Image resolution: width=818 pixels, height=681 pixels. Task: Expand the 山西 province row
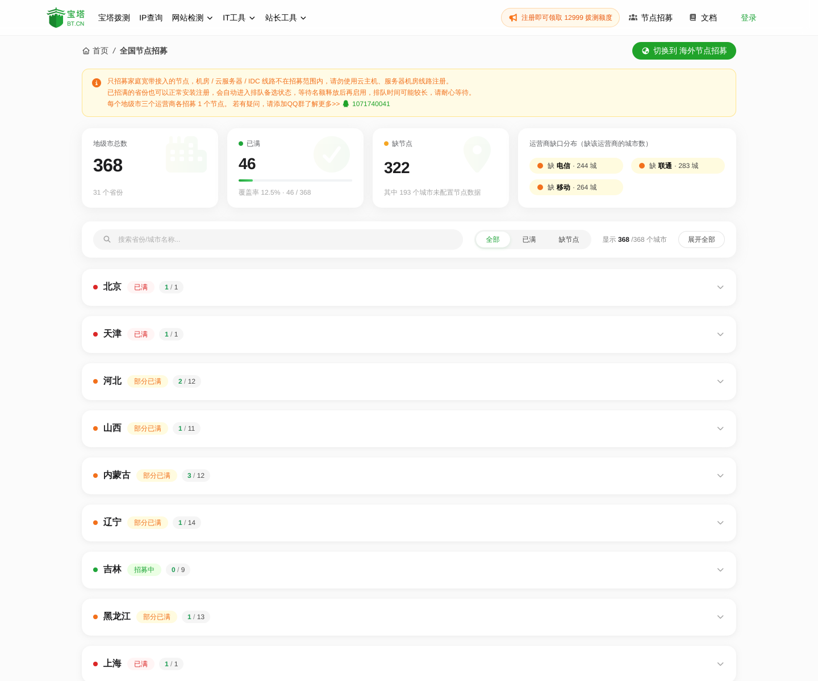pos(409,428)
